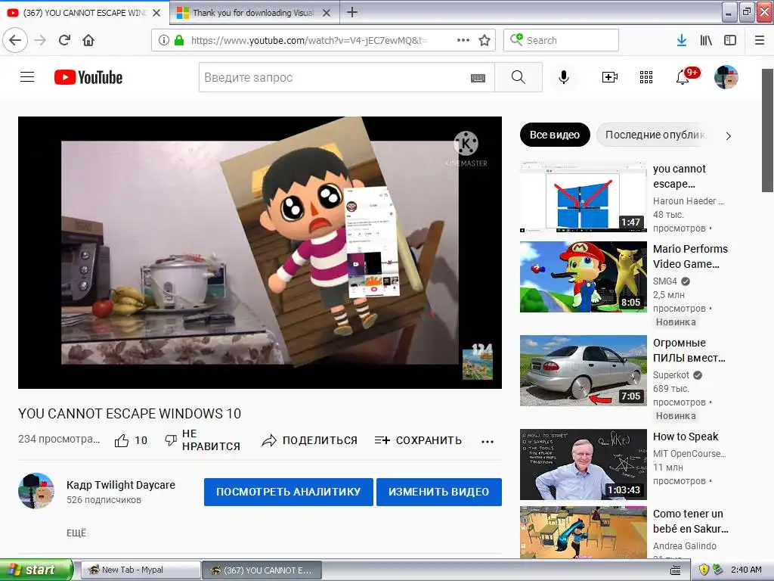Open browser downloads arrow

682,41
